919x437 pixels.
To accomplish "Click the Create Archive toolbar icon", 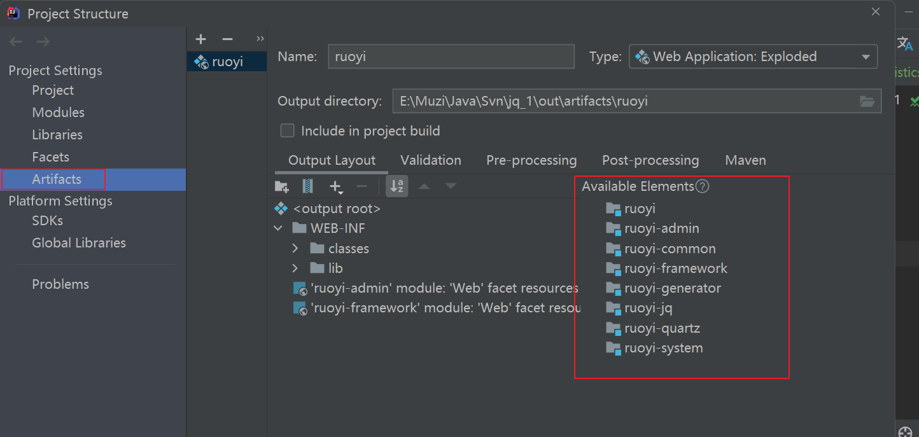I will pos(308,186).
